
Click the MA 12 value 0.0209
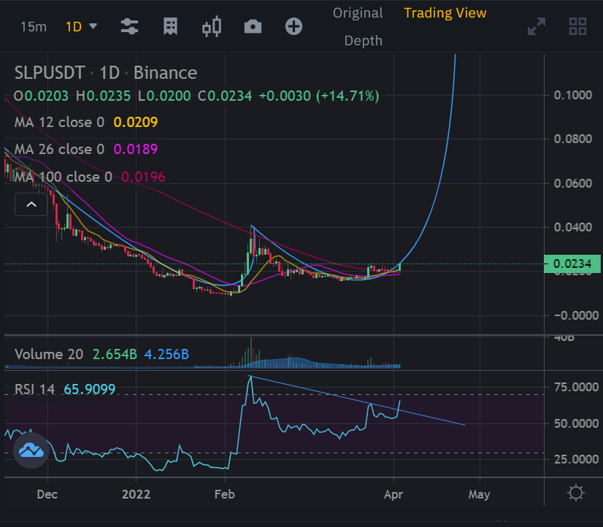click(136, 122)
